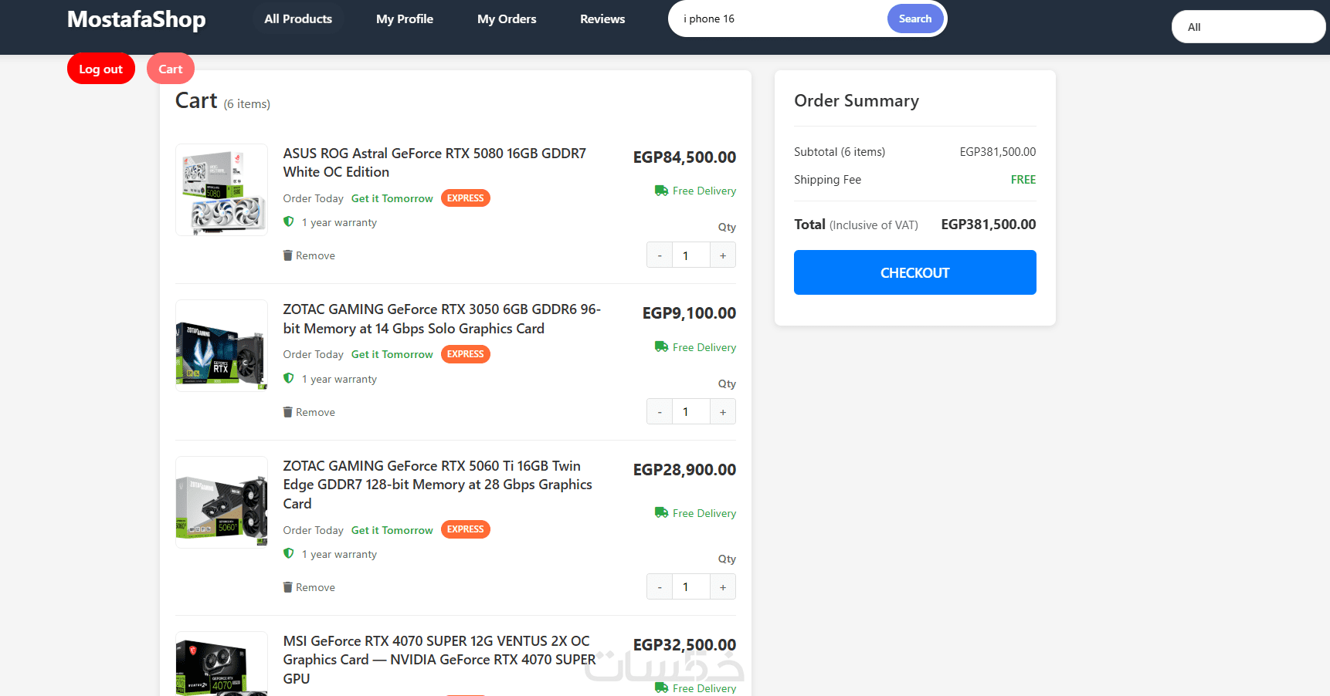Increase quantity of ASUS ROG Astral RTX 5080
Viewport: 1330px width, 696px height.
coord(723,255)
